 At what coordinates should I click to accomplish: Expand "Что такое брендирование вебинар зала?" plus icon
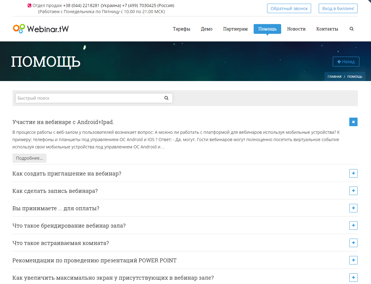click(x=353, y=225)
